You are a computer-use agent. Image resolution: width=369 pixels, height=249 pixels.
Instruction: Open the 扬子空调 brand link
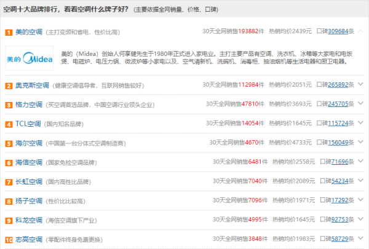click(29, 201)
